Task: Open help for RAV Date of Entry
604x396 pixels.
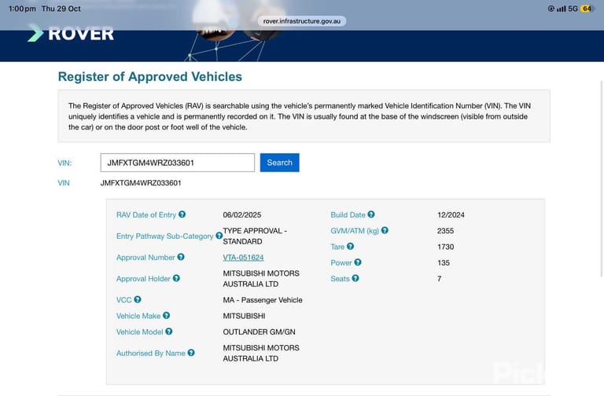Action: pos(182,214)
